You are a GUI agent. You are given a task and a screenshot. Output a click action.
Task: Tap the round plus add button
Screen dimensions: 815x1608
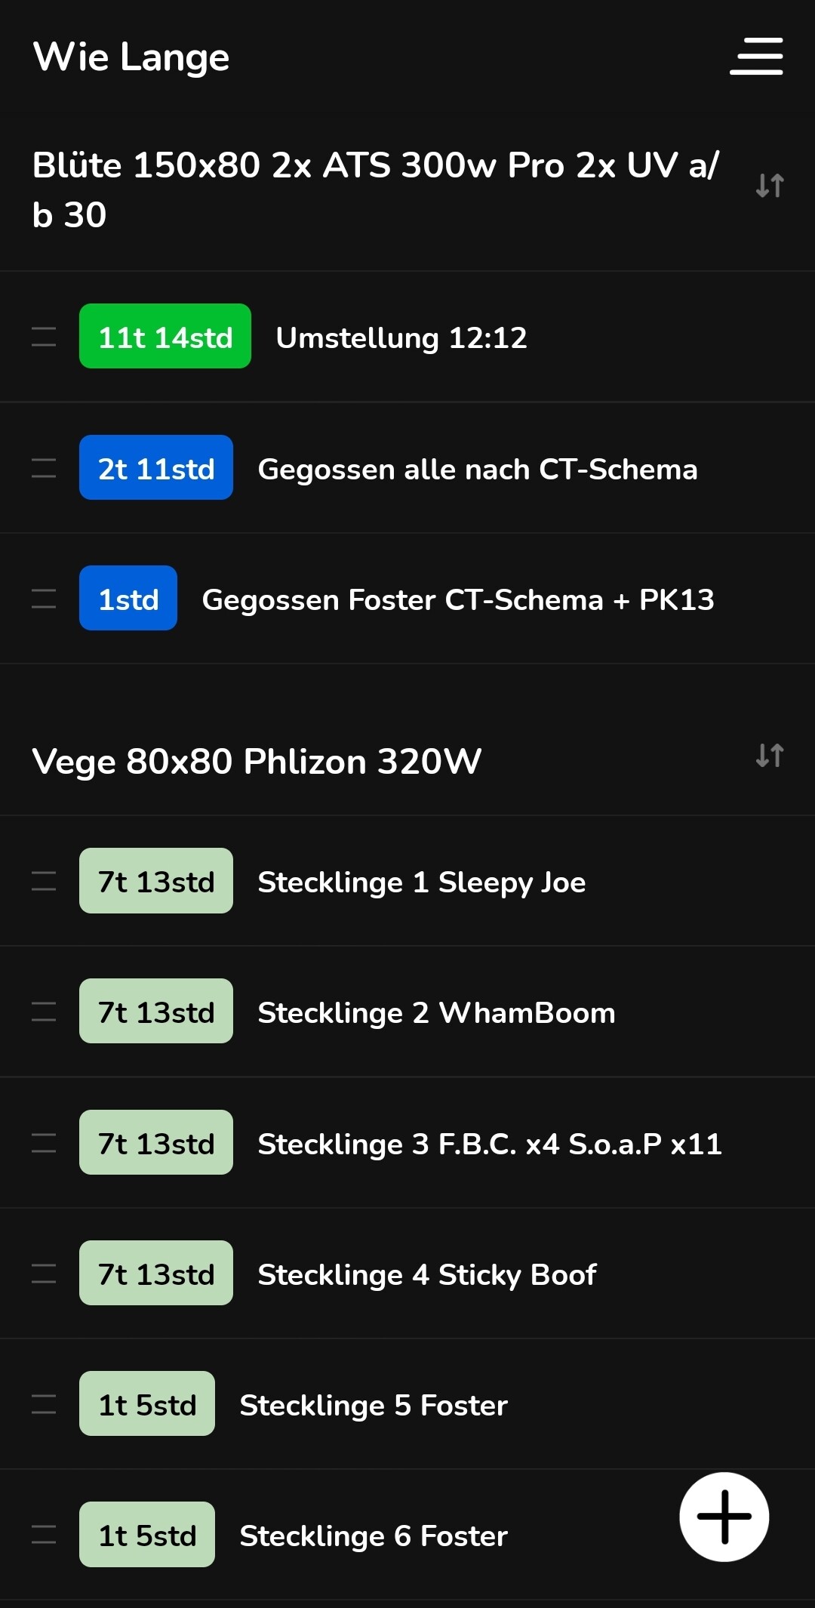pos(724,1517)
